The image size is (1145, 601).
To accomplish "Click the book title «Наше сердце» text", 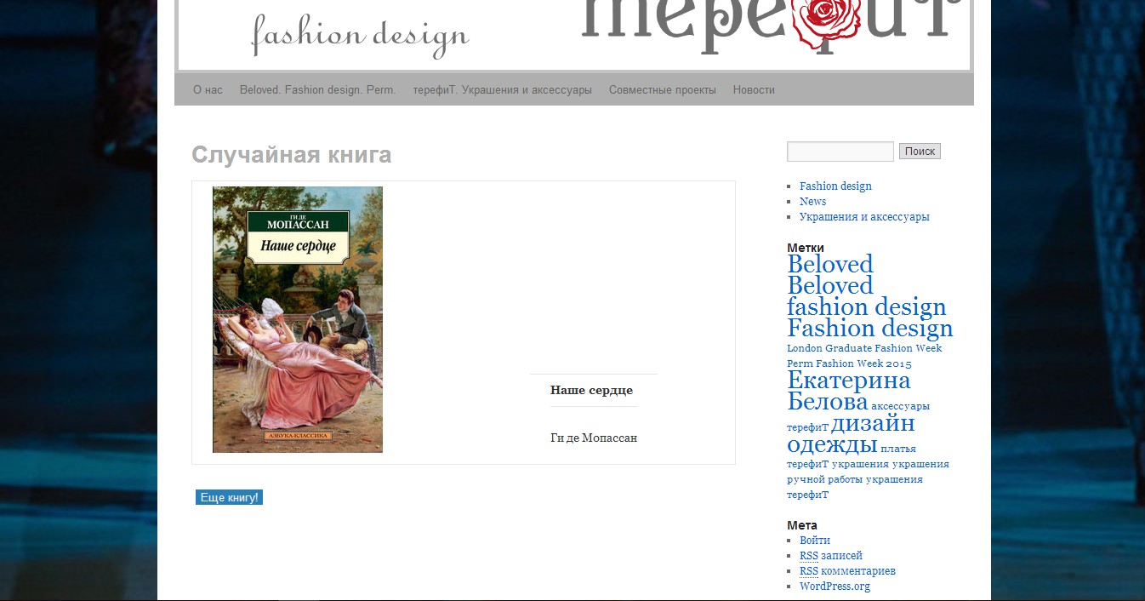I will (591, 390).
